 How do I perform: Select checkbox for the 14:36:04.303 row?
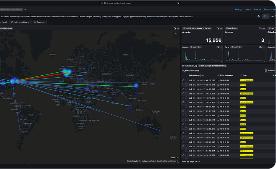point(186,142)
